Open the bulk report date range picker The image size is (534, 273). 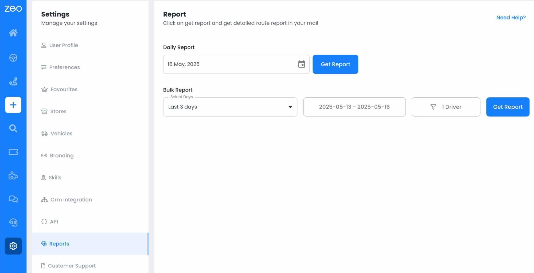(x=354, y=107)
